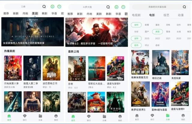Go to 首页 home icon on middle screen
Image resolution: width=192 pixels, height=124 pixels.
coord(73,117)
